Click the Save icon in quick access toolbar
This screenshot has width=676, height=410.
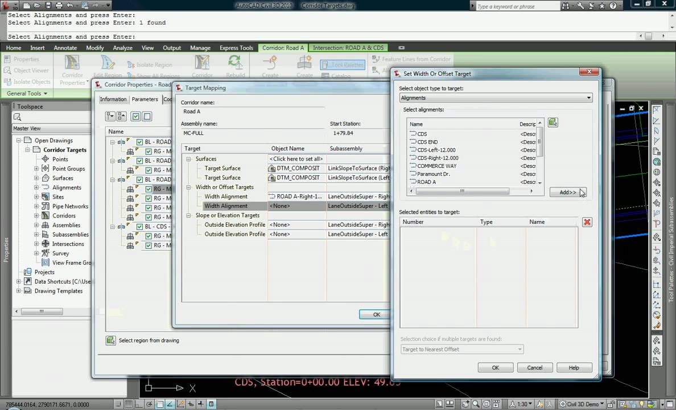coord(48,6)
